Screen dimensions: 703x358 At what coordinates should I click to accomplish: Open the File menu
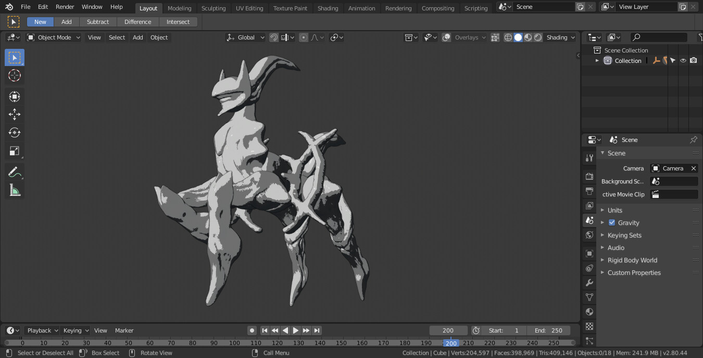[26, 7]
